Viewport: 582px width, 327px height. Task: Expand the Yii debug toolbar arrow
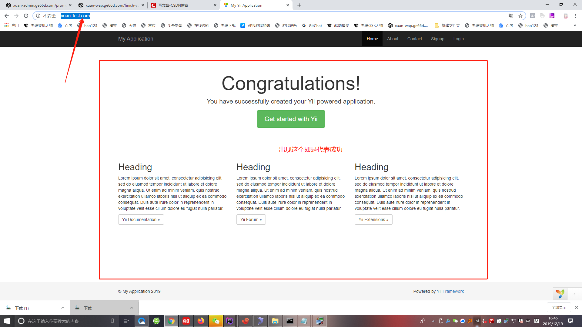[x=574, y=294]
